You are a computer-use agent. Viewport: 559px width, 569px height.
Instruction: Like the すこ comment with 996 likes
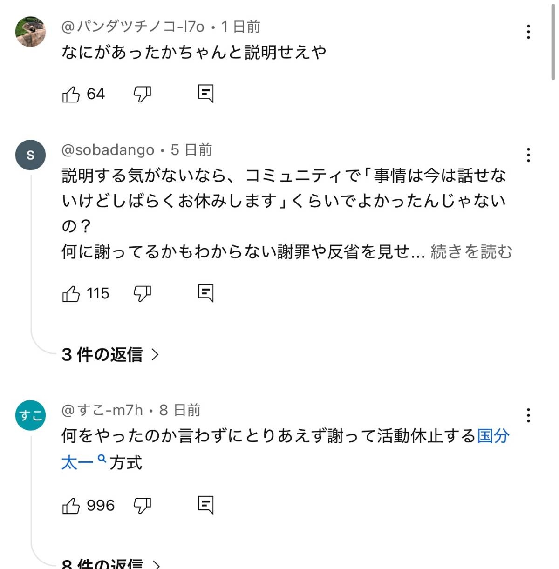tap(71, 506)
